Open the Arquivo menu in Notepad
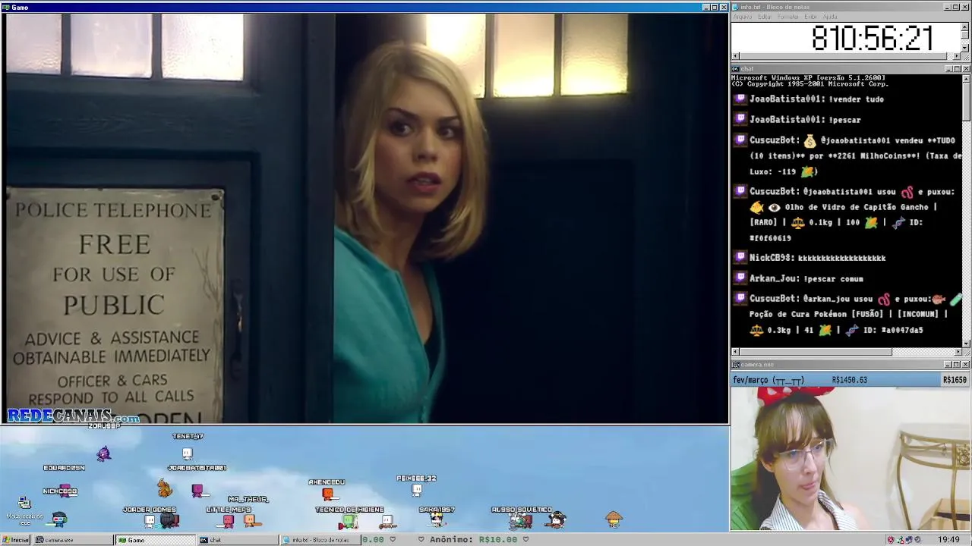Viewport: 972px width, 546px height. [743, 17]
